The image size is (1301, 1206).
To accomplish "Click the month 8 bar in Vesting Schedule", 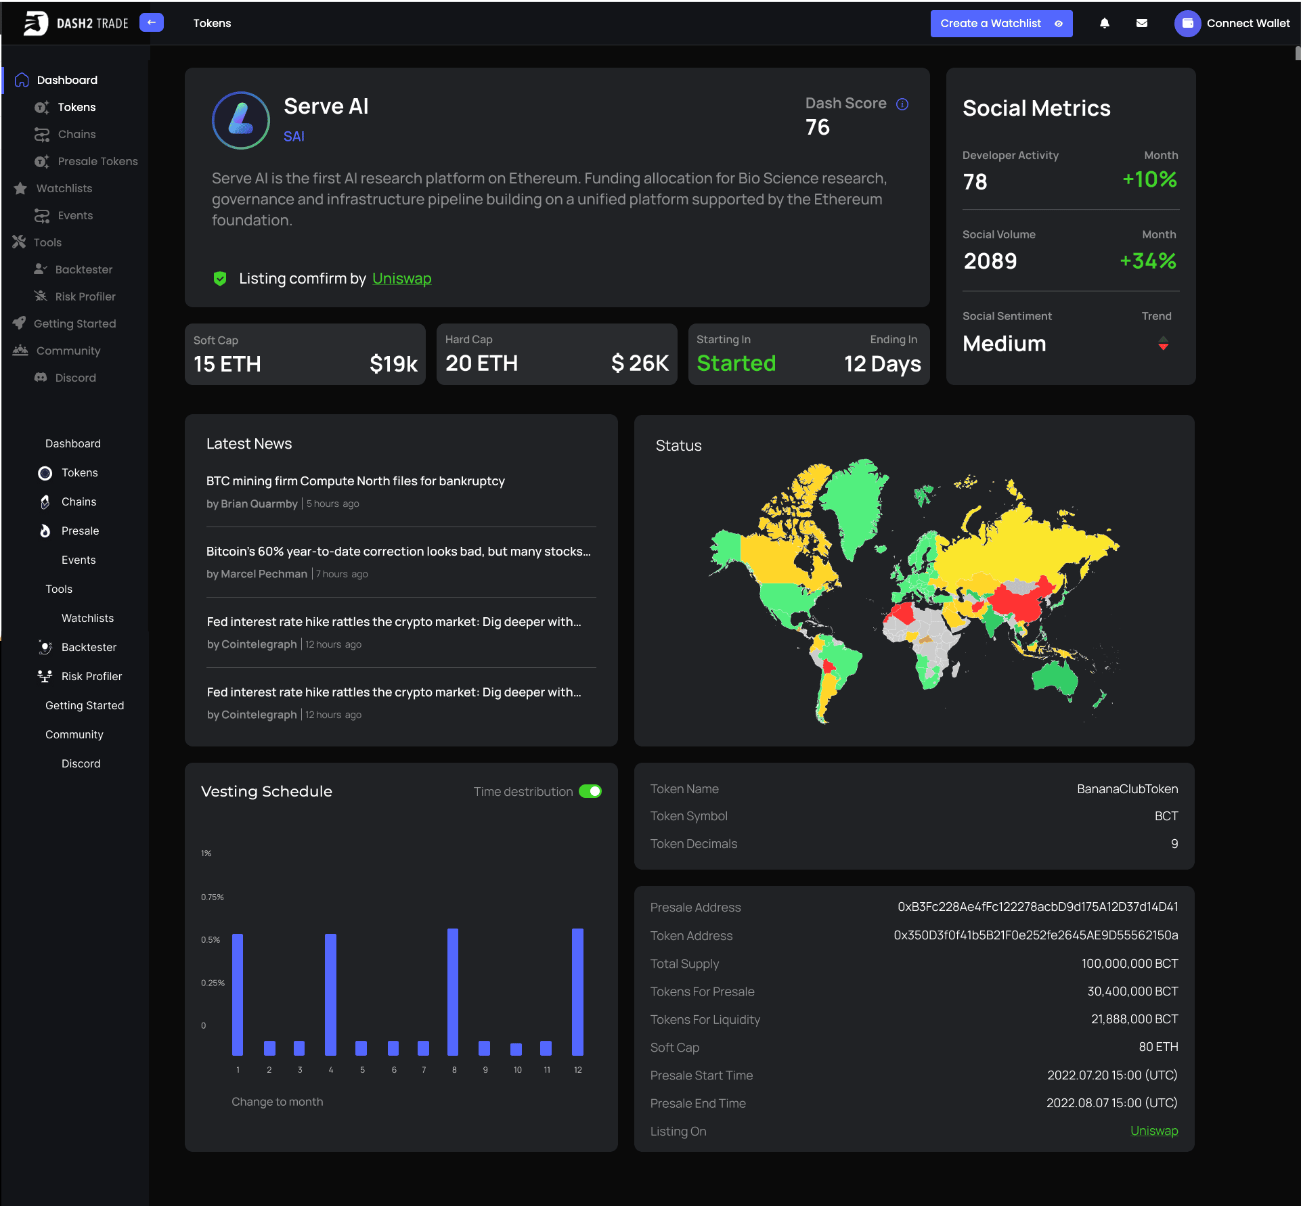I will (x=453, y=991).
